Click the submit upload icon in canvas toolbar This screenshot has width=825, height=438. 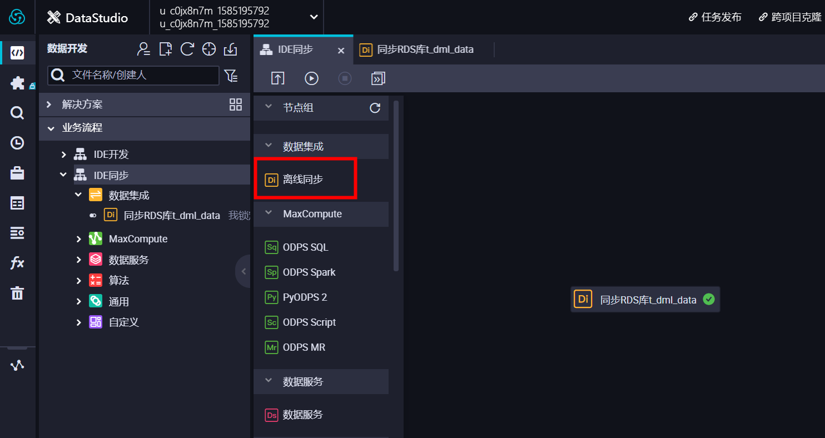(x=278, y=78)
